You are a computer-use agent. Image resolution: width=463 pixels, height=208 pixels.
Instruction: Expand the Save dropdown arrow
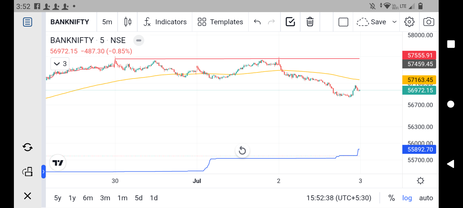coord(394,22)
